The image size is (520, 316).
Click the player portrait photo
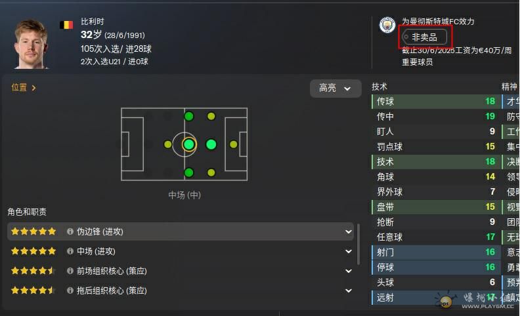pyautogui.click(x=31, y=43)
